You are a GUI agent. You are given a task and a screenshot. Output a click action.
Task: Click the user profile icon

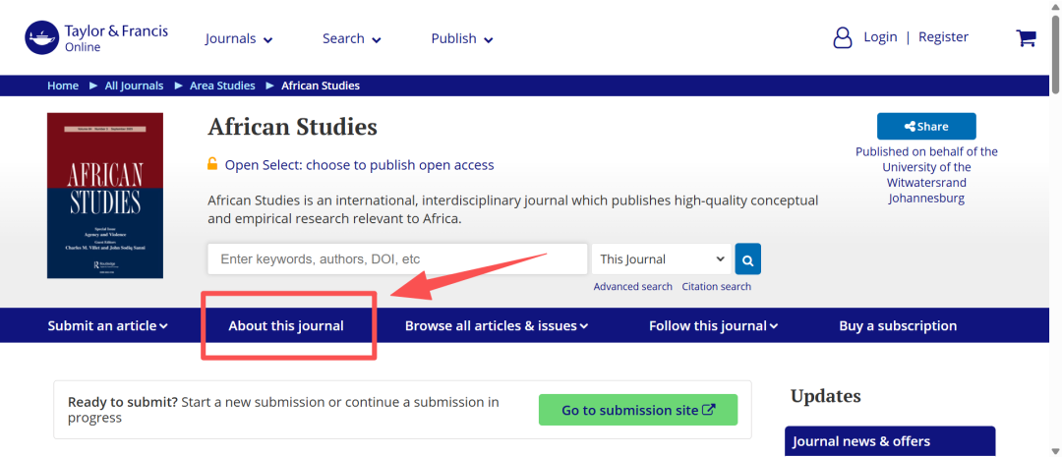pyautogui.click(x=843, y=38)
